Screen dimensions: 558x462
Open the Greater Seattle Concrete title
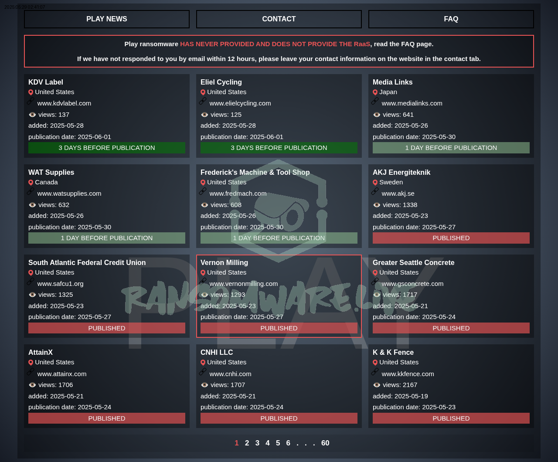click(x=413, y=263)
